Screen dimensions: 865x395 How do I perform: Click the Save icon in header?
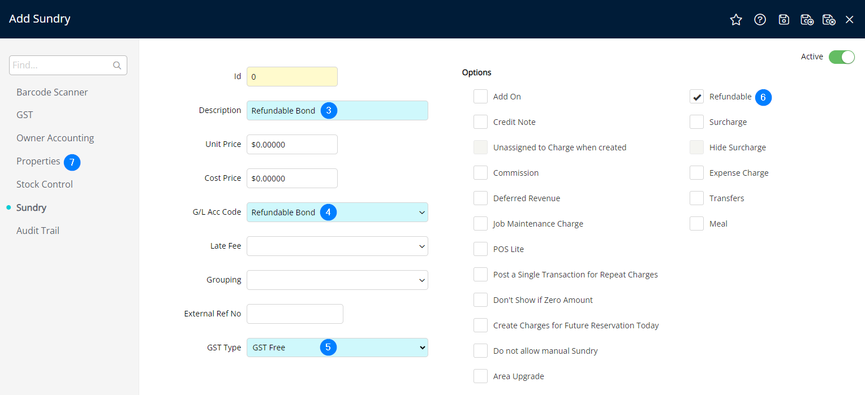click(x=784, y=20)
